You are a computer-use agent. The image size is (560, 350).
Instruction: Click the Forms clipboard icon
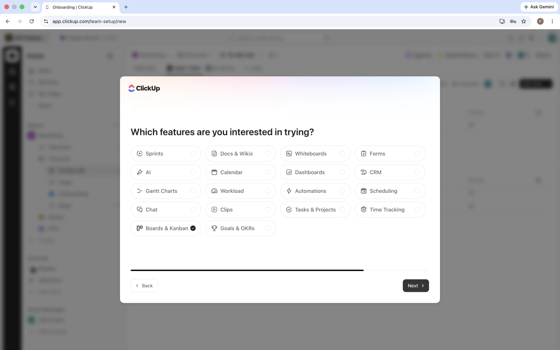coord(364,154)
